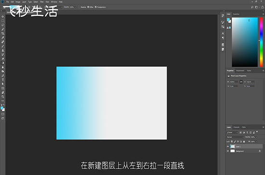Expand the layer Opacity slider arrow
The width and height of the screenshot is (265, 175).
tap(256, 137)
